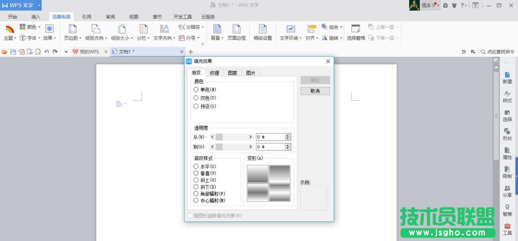Screen dimensions: 518x241
Task: Open Columns (分栏) icon
Action: 143,29
